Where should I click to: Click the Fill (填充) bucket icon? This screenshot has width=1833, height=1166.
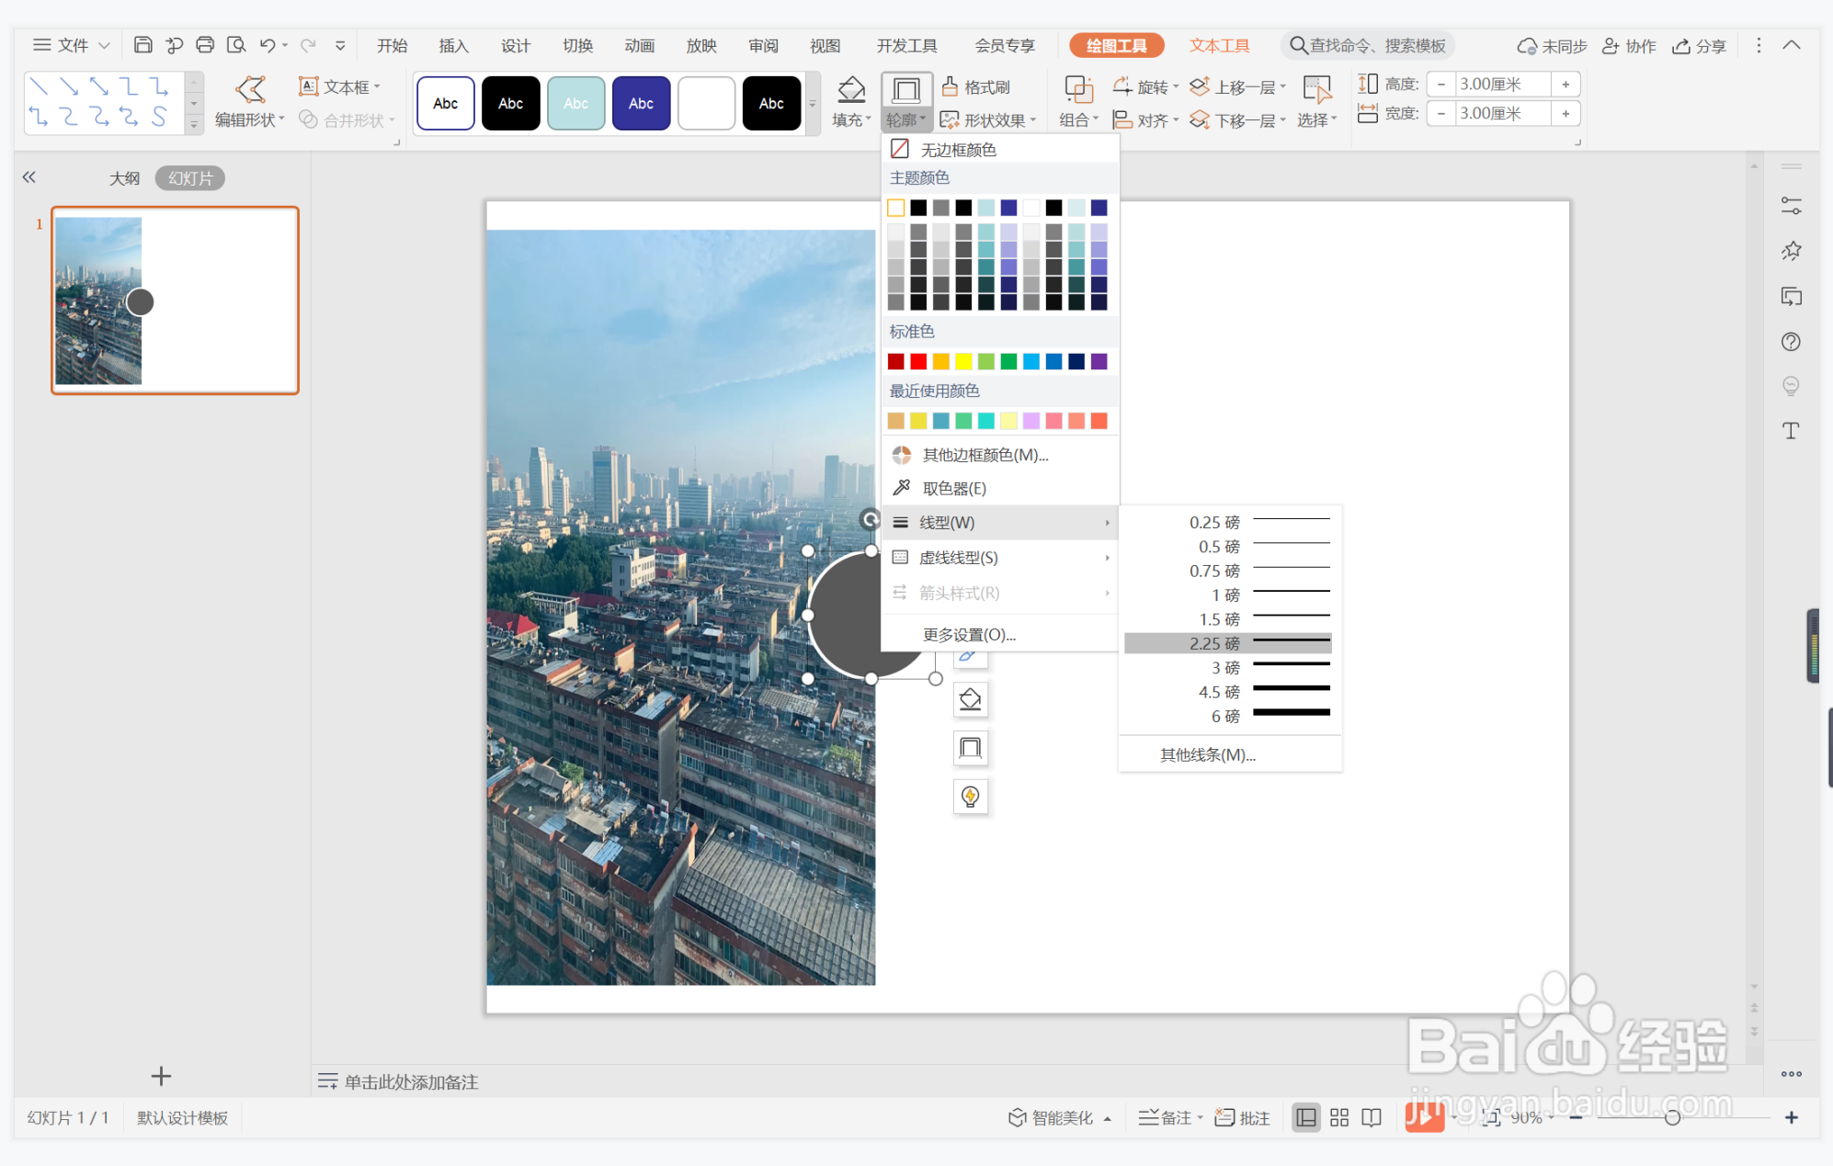(850, 90)
